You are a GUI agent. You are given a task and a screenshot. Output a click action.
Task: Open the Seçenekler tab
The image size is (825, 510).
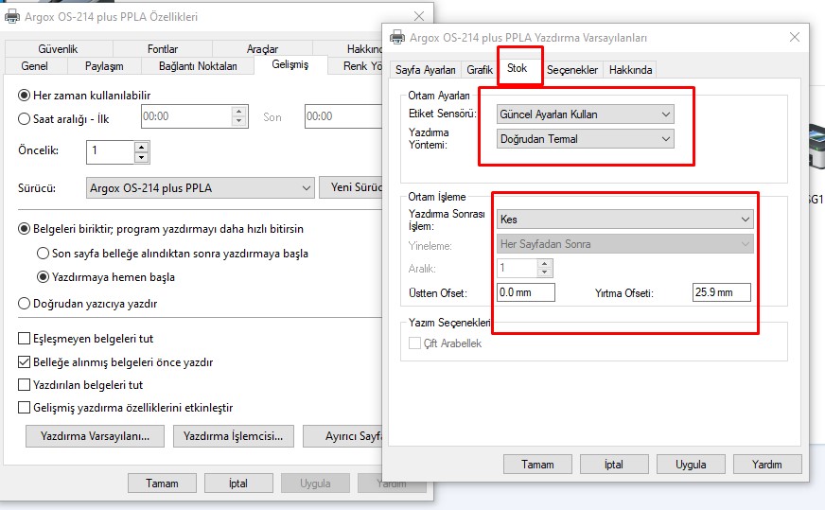coord(572,69)
